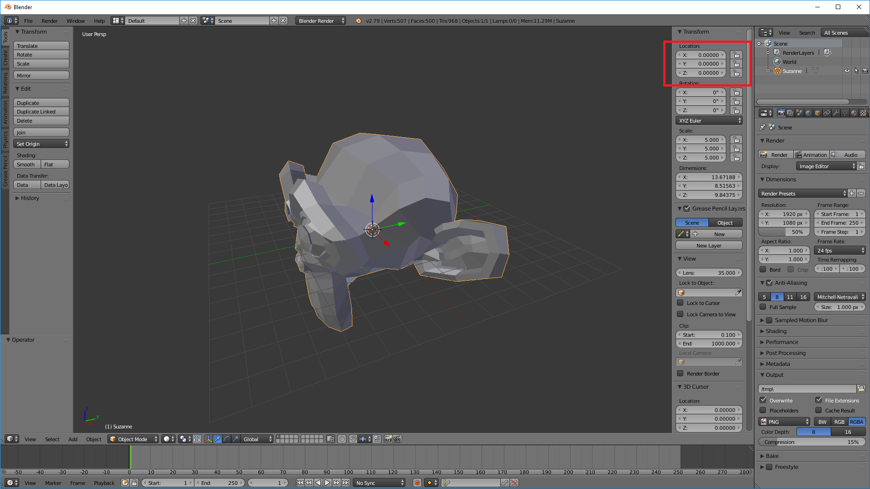Image resolution: width=870 pixels, height=489 pixels.
Task: Click the Duplicate Linked button
Action: click(x=41, y=112)
